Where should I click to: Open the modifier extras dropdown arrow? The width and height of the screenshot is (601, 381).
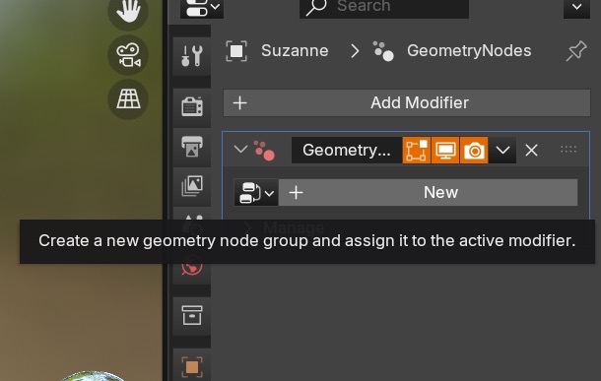tap(502, 150)
